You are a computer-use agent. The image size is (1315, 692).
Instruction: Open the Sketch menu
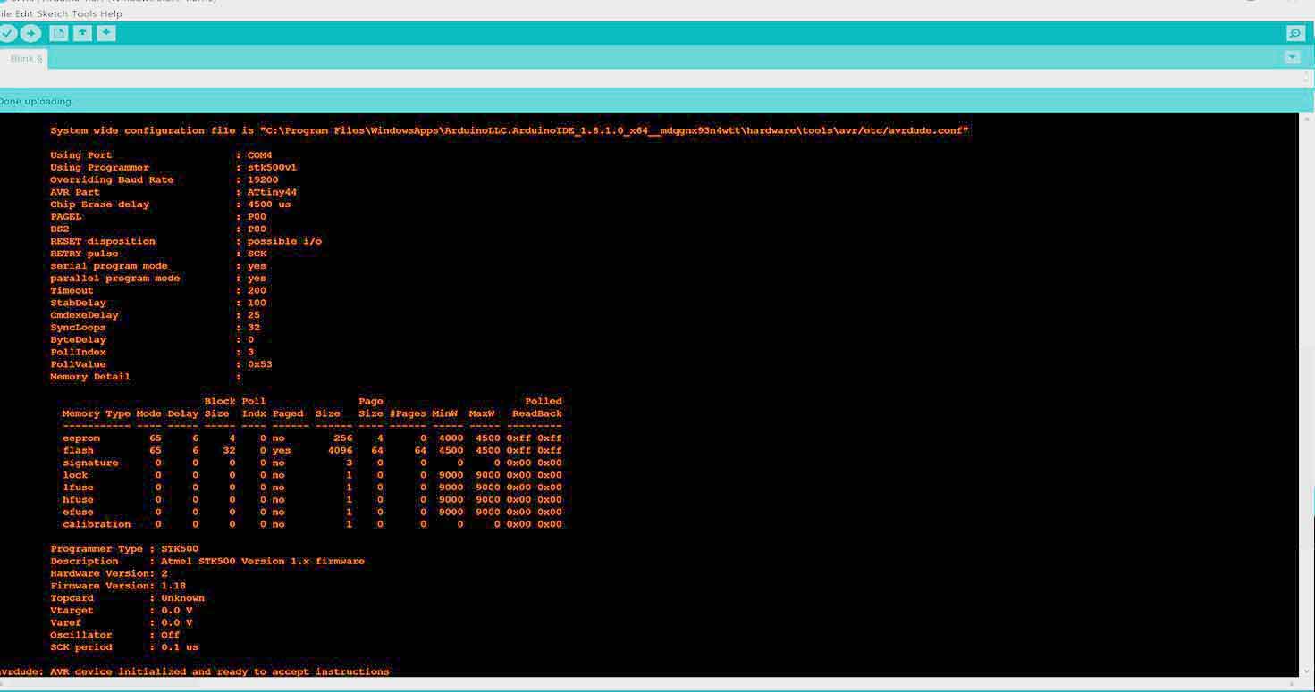(x=52, y=13)
